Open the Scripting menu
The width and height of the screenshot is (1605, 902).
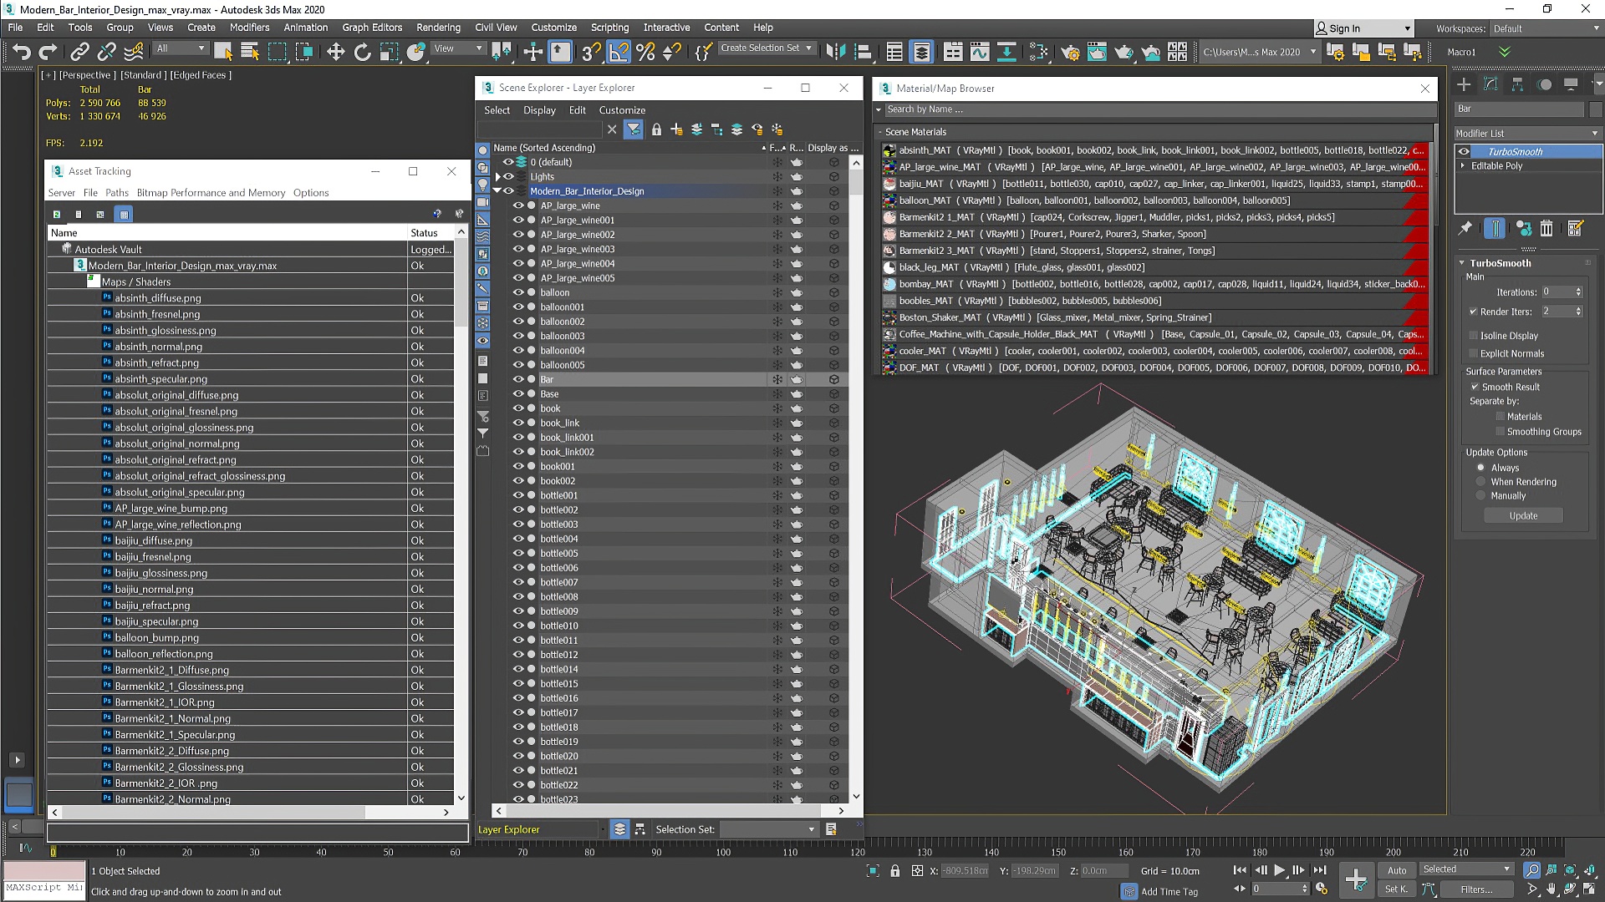[609, 28]
